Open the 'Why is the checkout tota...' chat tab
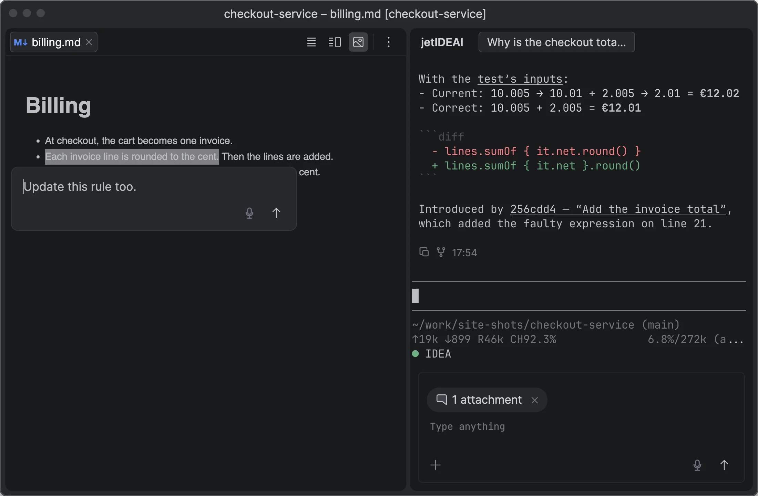The height and width of the screenshot is (496, 758). click(556, 42)
